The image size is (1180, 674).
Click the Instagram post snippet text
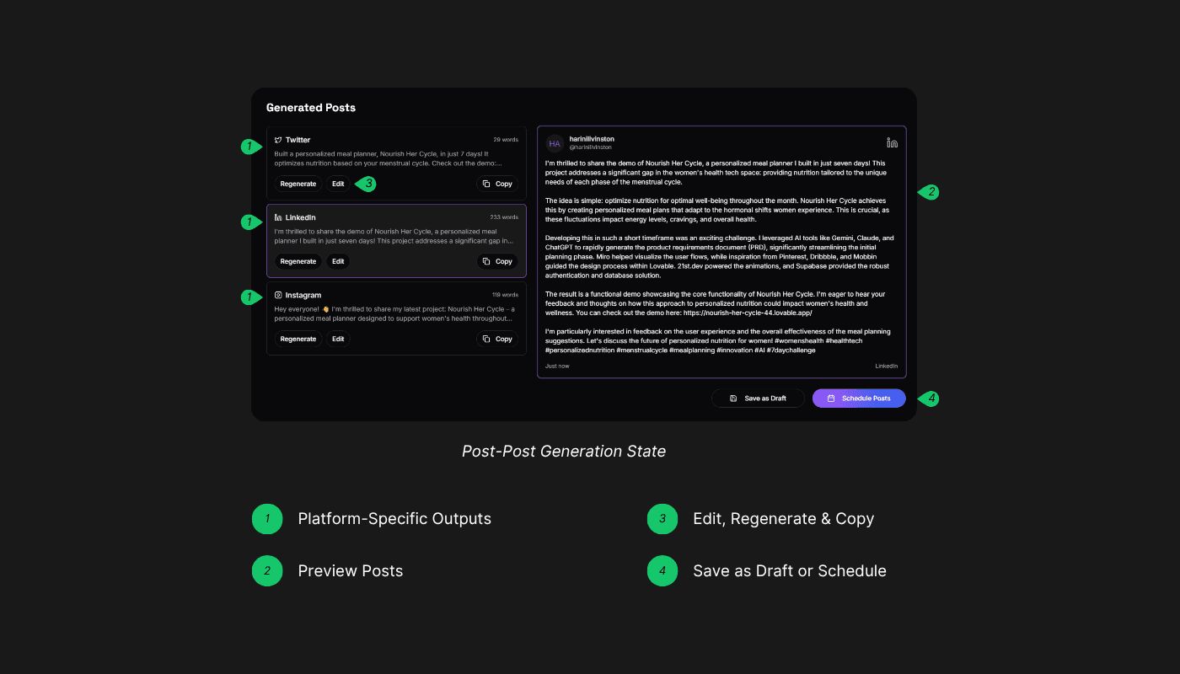click(394, 313)
